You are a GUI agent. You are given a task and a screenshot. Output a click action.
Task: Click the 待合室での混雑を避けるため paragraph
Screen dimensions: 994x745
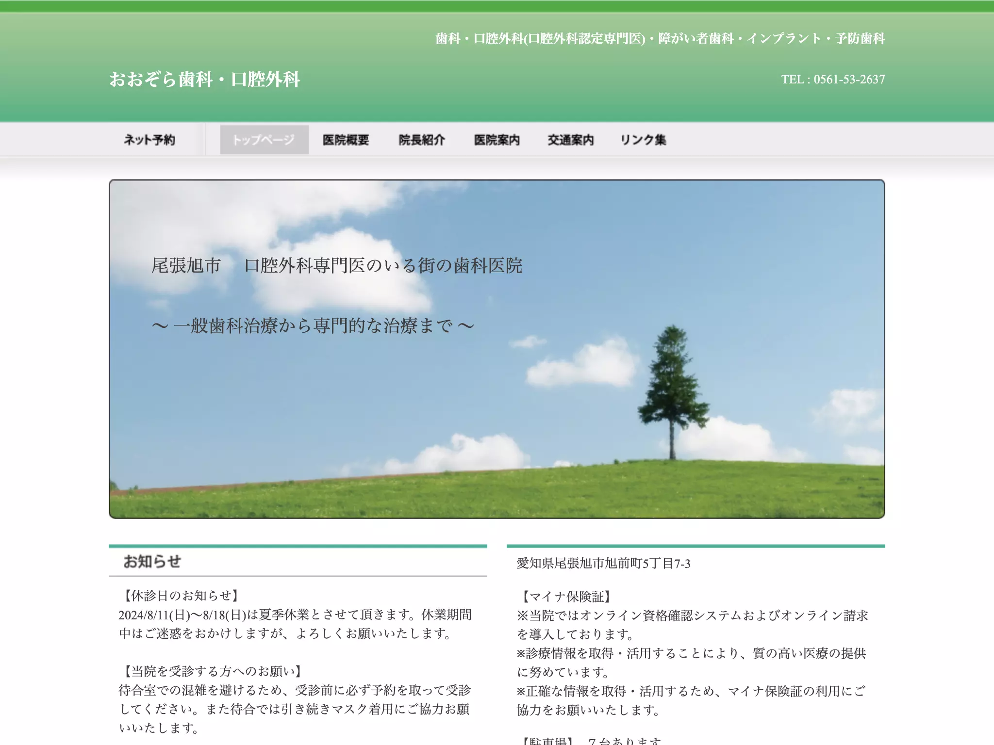pos(295,709)
